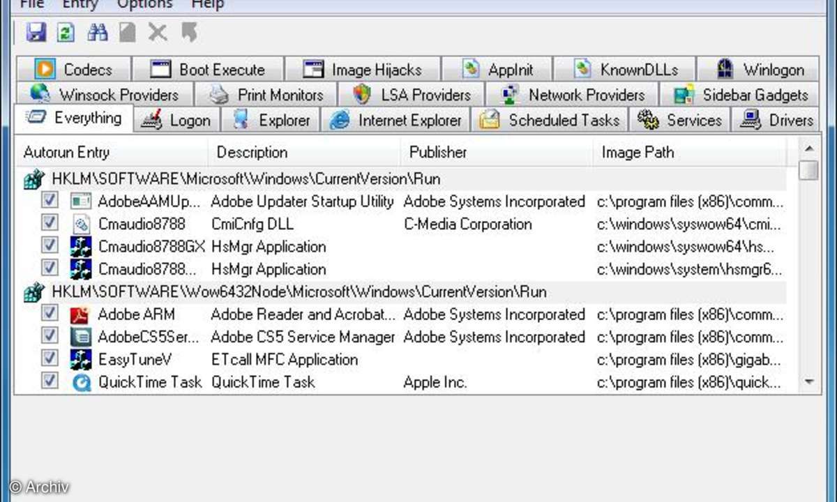Toggle the checkbox for the system\hsmgr6 entry
This screenshot has height=502, width=837.
[x=50, y=268]
